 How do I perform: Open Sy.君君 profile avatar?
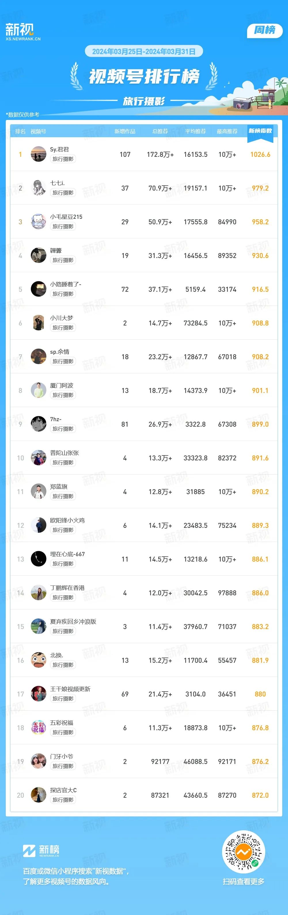38,154
